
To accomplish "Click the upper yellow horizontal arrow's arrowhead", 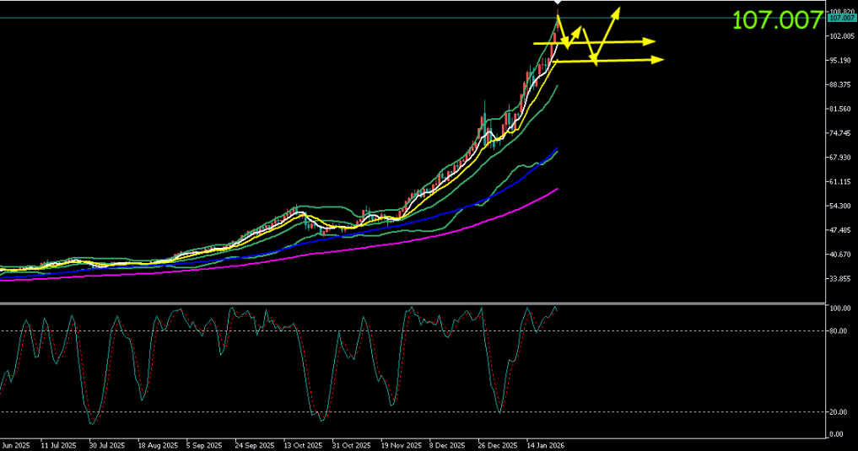I will (x=650, y=40).
